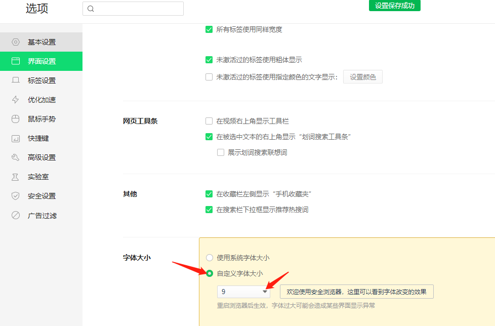This screenshot has height=326, width=495.
Task: Click the 标签设置 tab icon
Action: click(16, 80)
